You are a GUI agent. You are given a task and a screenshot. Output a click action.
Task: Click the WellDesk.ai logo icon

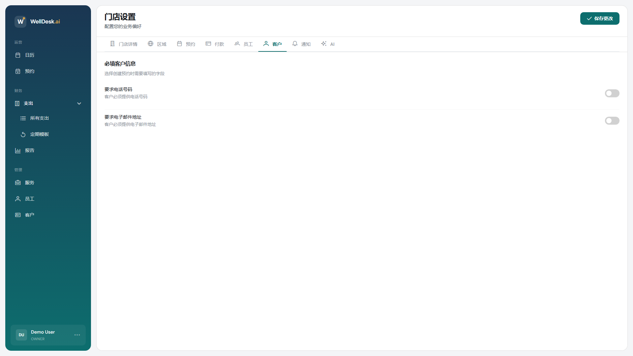click(x=20, y=21)
